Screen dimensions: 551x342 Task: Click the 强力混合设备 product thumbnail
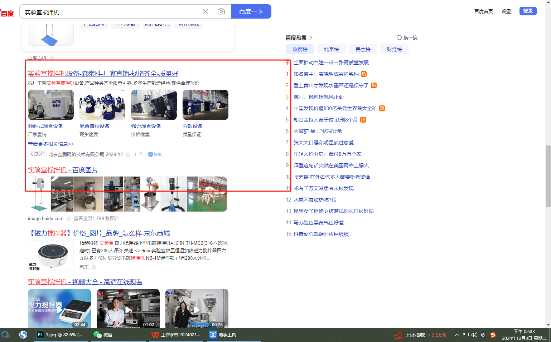[x=154, y=105]
